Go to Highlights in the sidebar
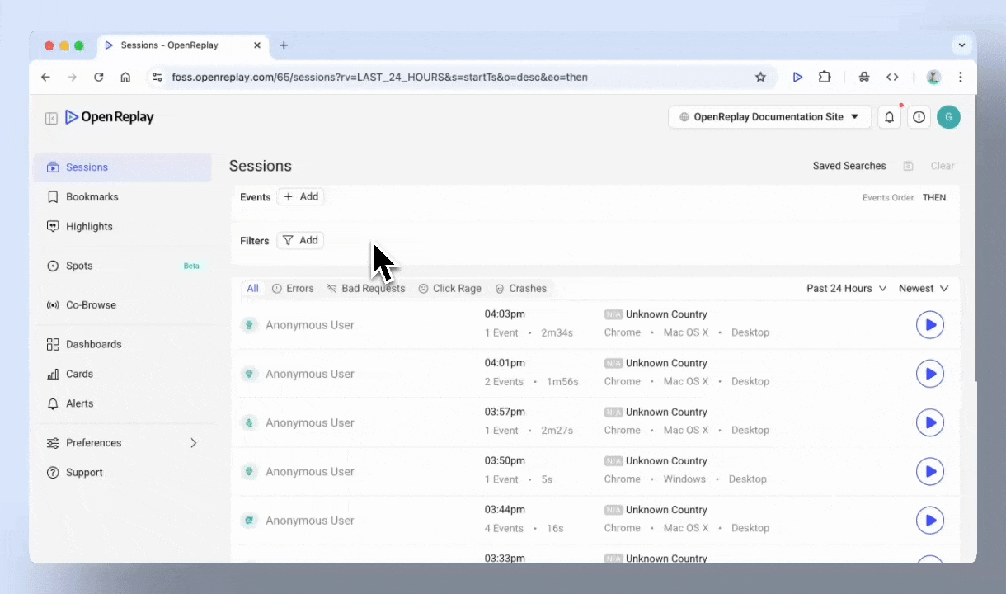Screen dimensions: 1006x594 (122, 227)
